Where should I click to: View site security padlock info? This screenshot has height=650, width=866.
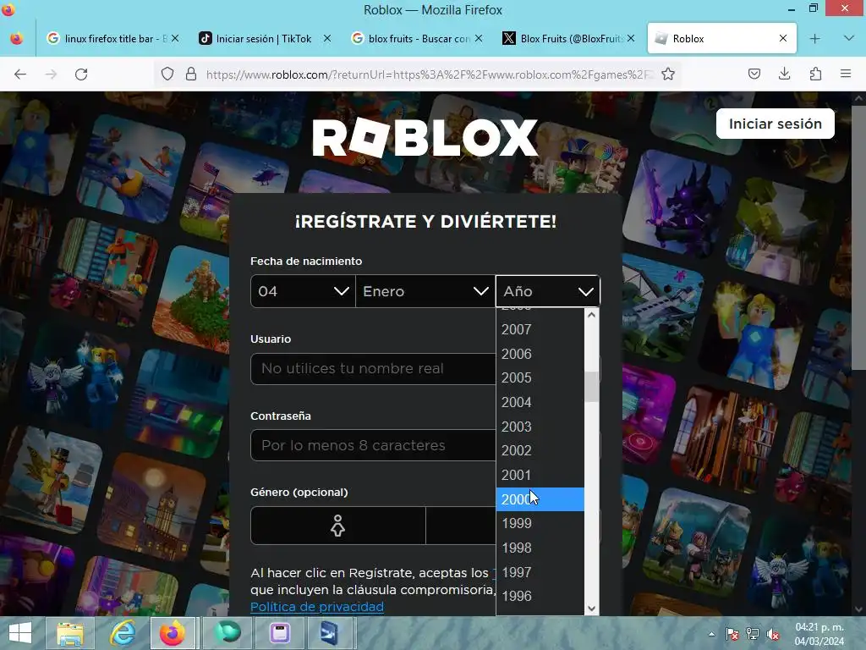[x=191, y=74]
